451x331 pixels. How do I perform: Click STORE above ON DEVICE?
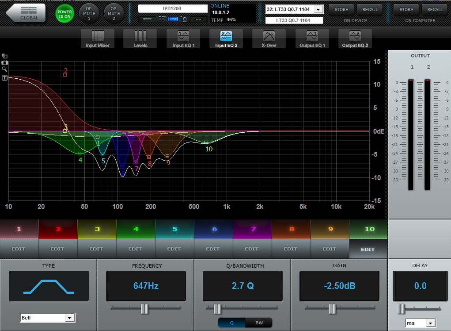pos(341,9)
